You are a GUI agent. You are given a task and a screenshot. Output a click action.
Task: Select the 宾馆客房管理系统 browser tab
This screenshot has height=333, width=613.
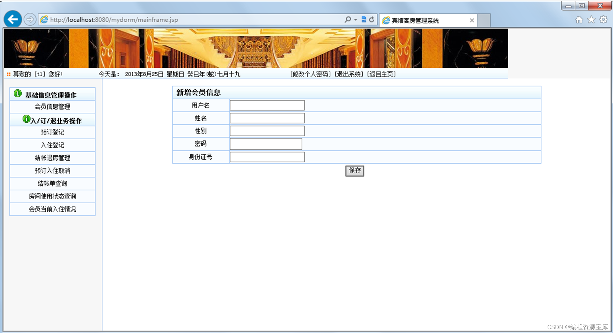tap(428, 20)
